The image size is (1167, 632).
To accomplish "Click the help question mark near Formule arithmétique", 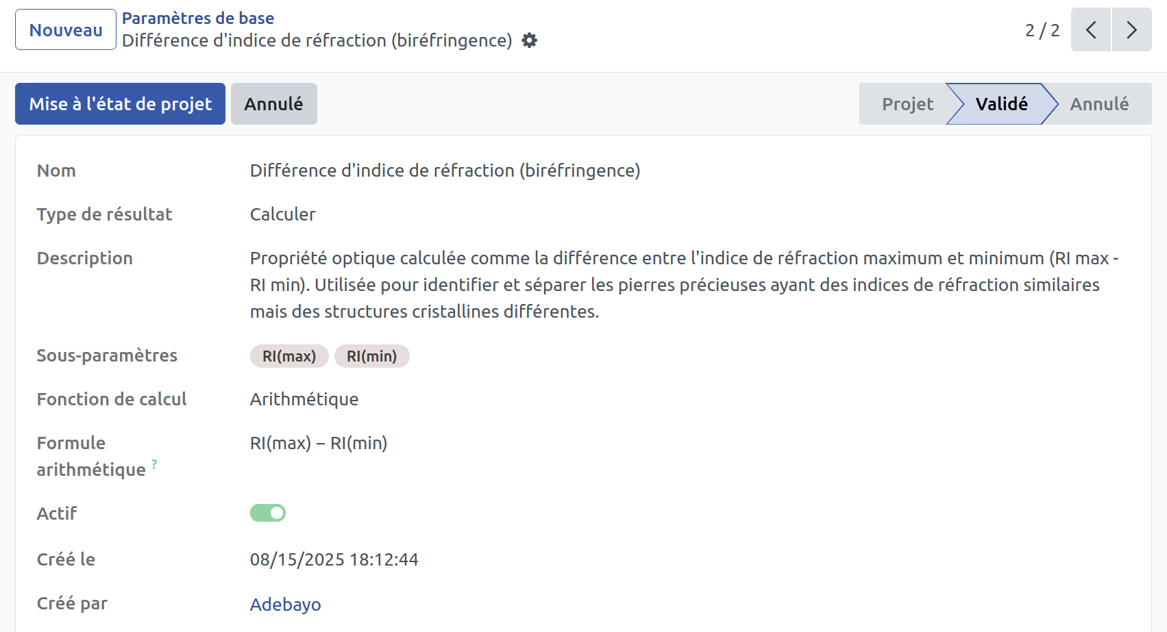I will [154, 464].
